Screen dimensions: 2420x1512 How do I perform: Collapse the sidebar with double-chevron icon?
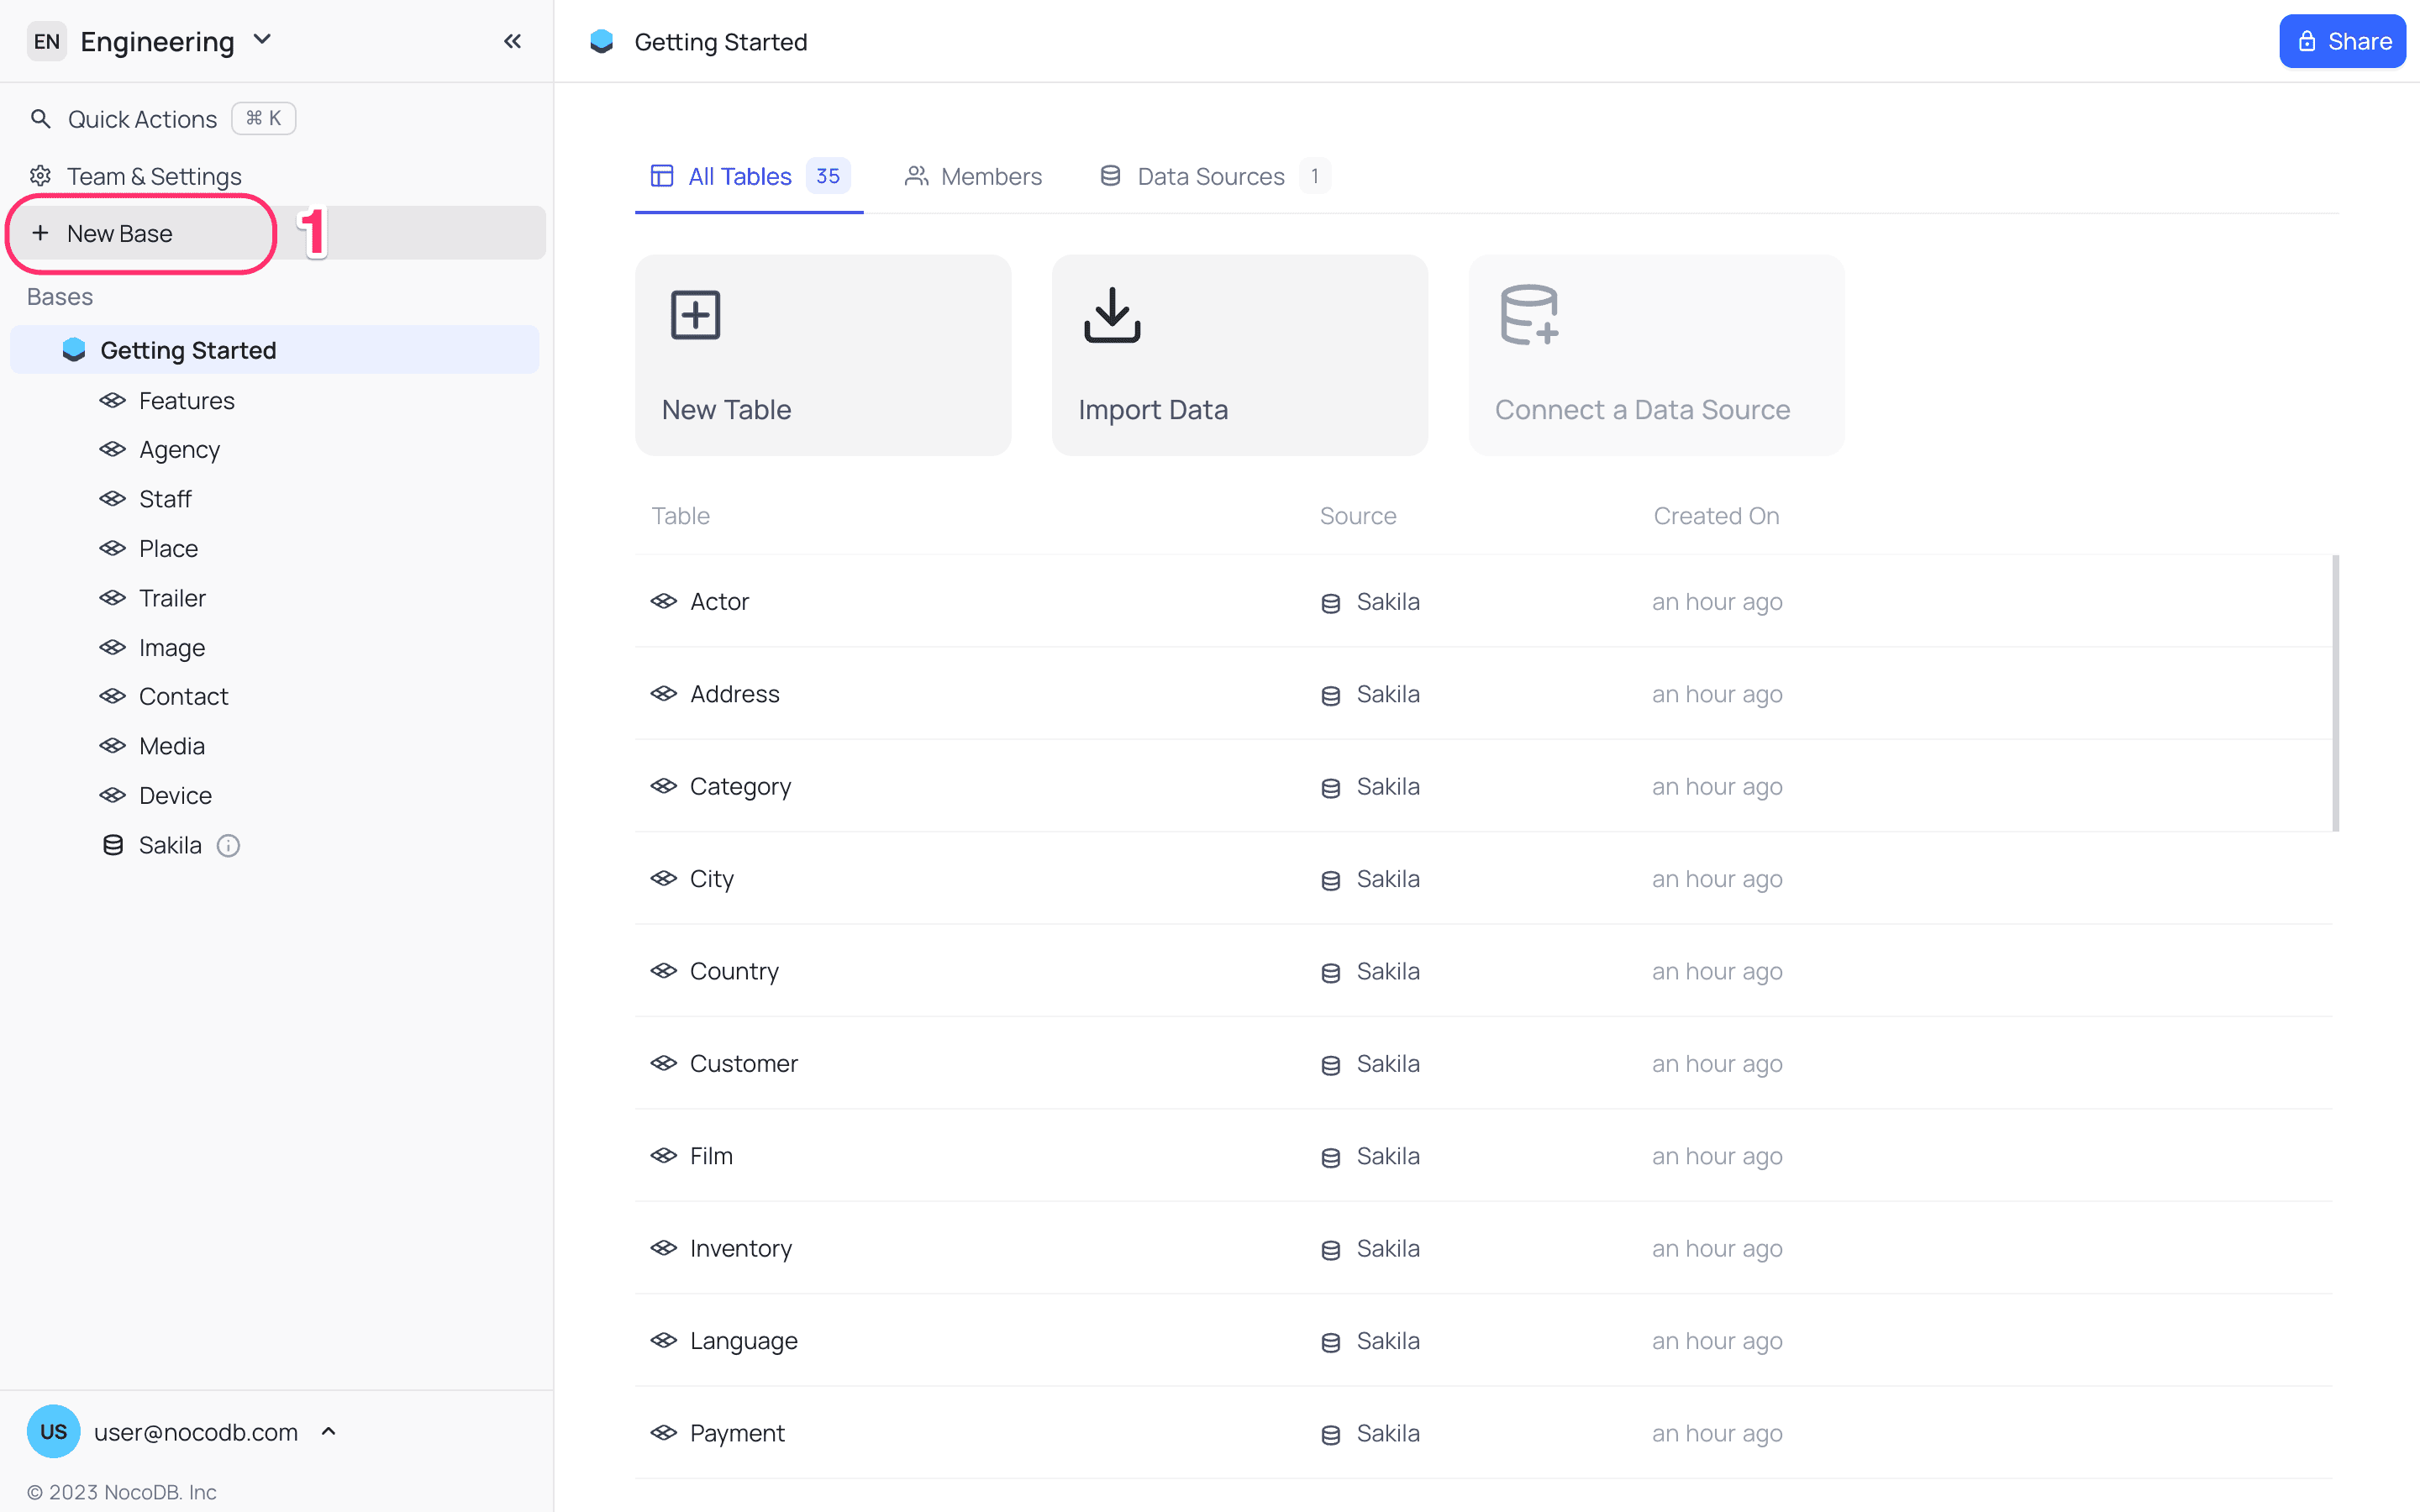click(512, 41)
